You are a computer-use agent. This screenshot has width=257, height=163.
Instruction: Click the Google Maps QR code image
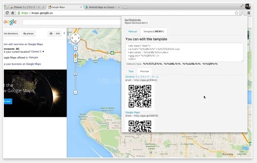coord(140,125)
